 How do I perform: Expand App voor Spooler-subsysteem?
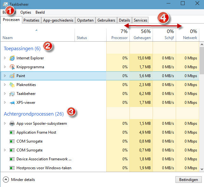pos(5,123)
